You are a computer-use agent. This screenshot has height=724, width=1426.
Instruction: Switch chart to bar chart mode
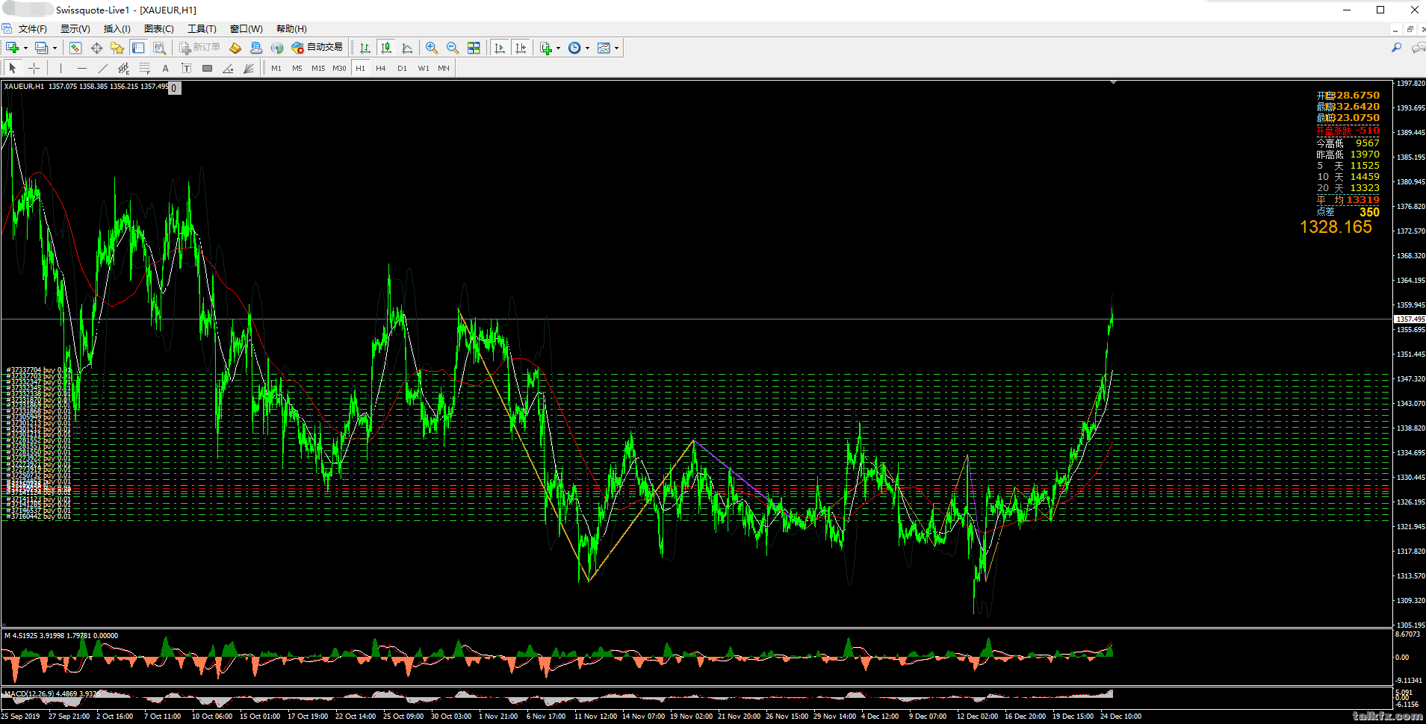tap(365, 48)
